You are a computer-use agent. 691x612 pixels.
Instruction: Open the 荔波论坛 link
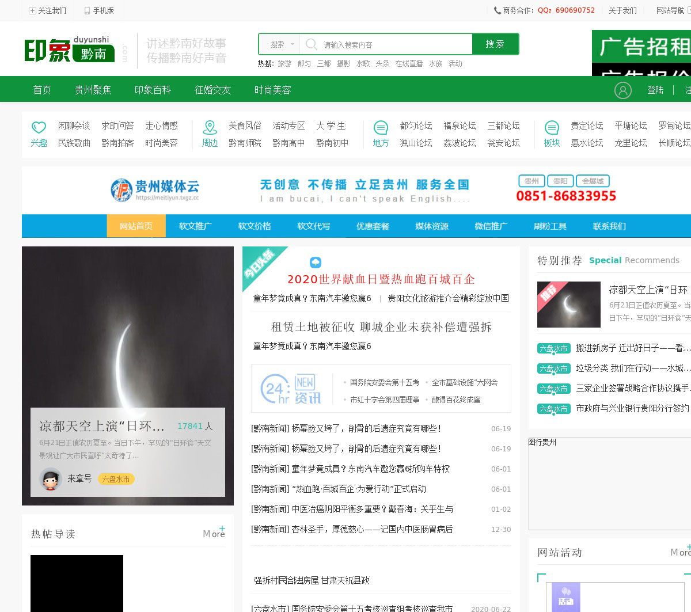460,143
